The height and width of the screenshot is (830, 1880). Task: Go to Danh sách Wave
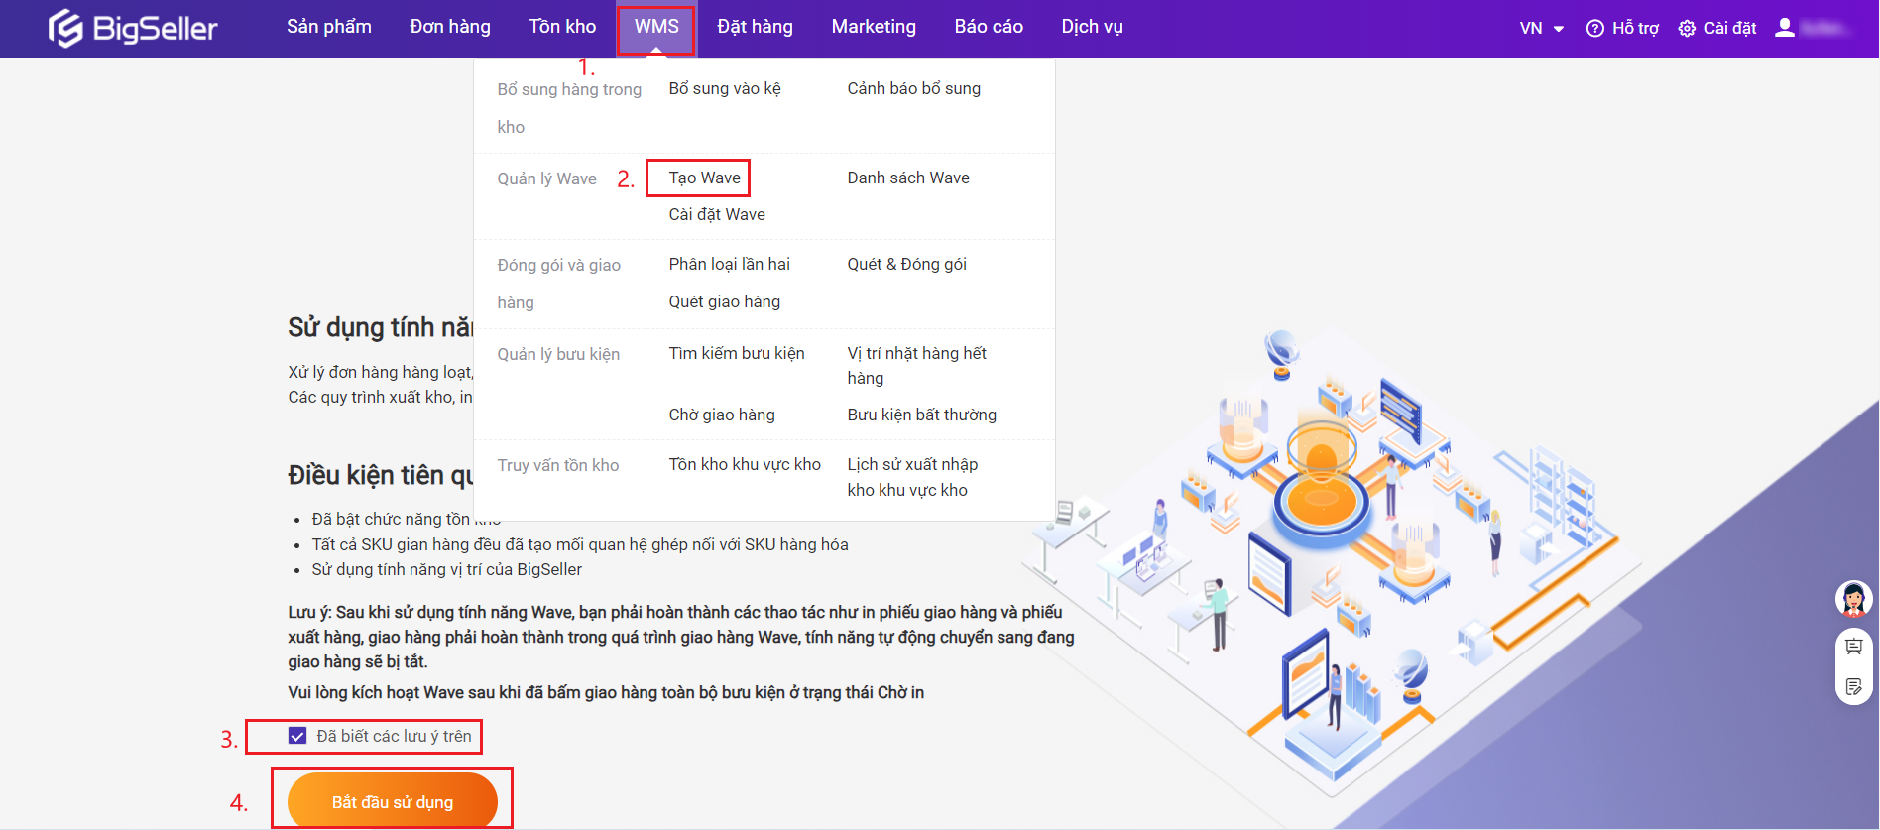(907, 178)
